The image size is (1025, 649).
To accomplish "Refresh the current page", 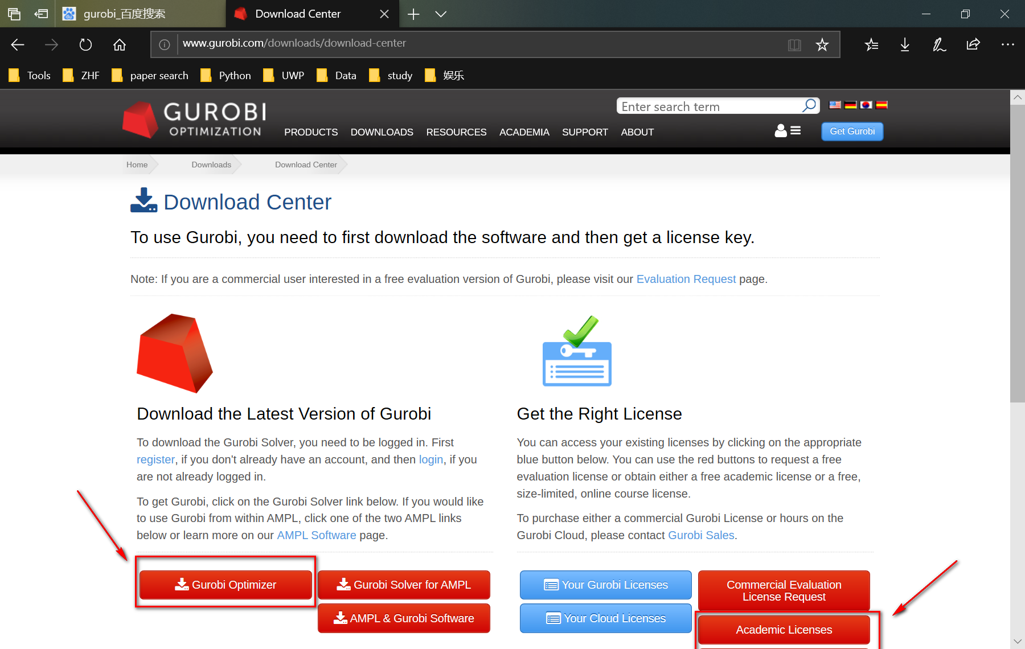I will click(x=85, y=44).
